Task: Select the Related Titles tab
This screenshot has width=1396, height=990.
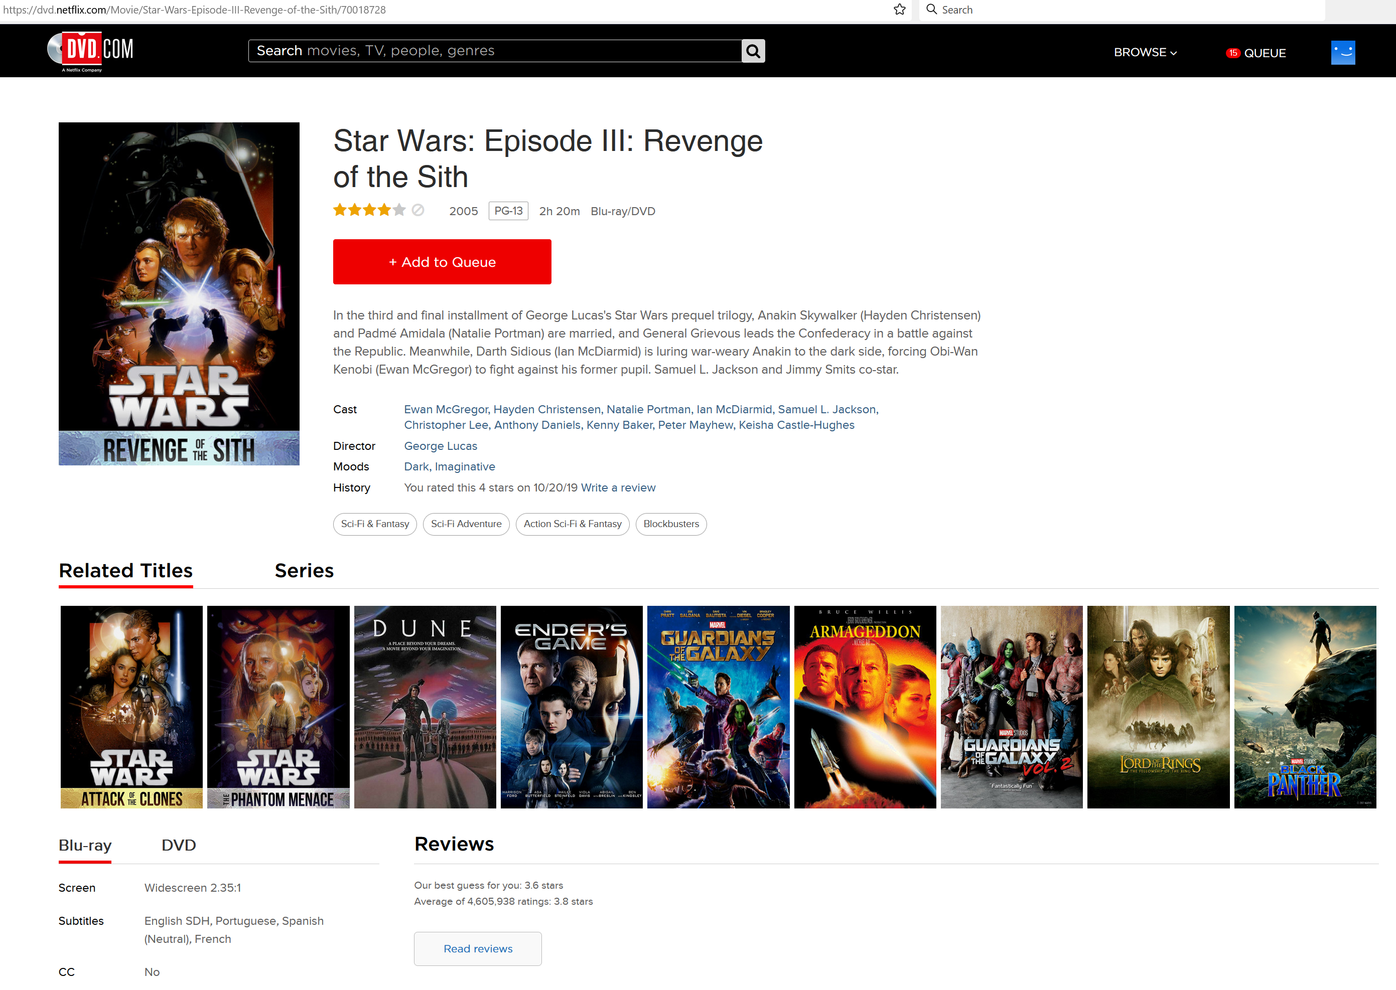Action: (x=125, y=571)
